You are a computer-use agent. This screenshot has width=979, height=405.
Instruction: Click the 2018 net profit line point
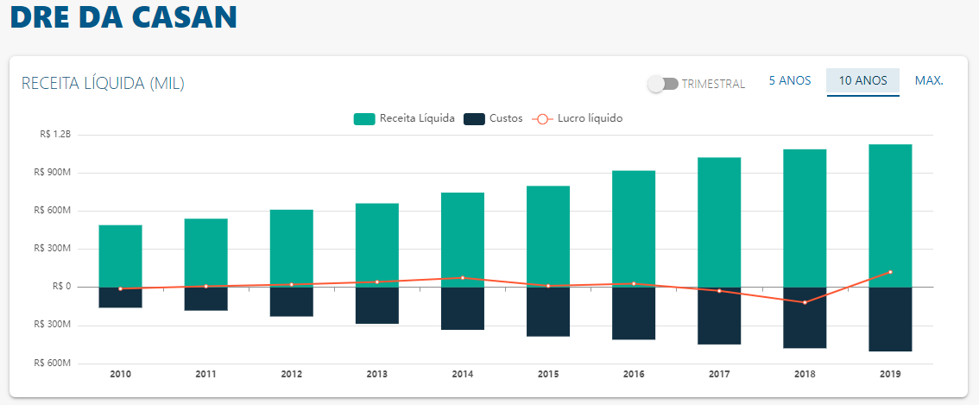805,302
